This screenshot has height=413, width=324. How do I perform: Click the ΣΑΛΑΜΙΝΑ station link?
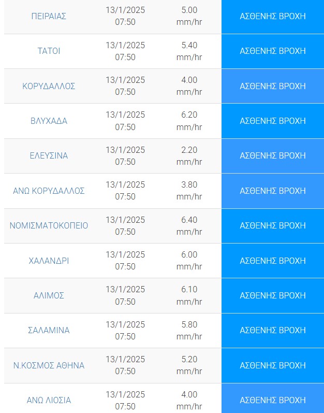49,330
